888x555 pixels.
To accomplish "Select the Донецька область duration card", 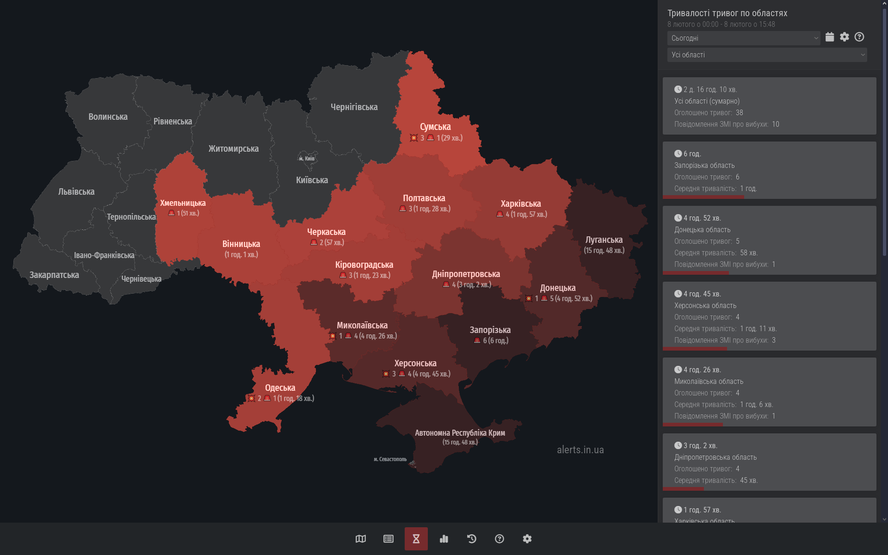I will point(769,240).
